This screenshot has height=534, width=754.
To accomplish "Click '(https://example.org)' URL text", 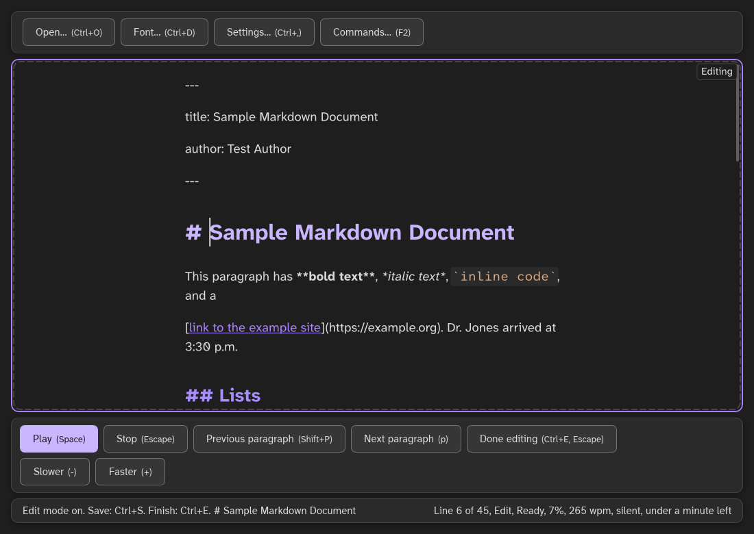I will pyautogui.click(x=383, y=327).
